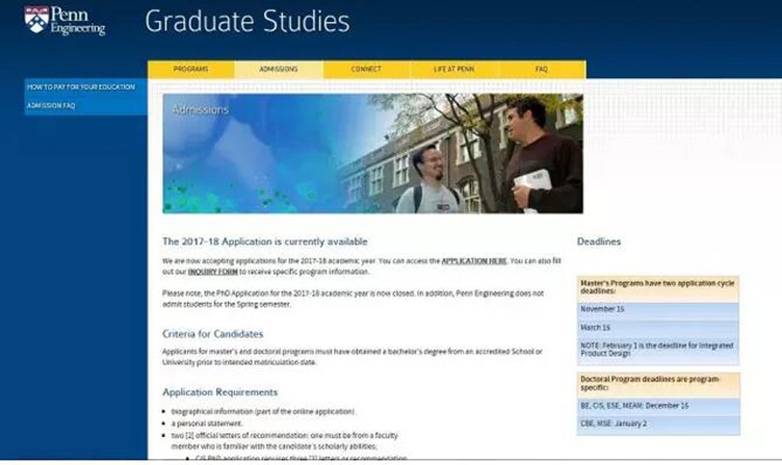The width and height of the screenshot is (782, 465).
Task: Click the 'biographical information' bullet item
Action: (263, 412)
